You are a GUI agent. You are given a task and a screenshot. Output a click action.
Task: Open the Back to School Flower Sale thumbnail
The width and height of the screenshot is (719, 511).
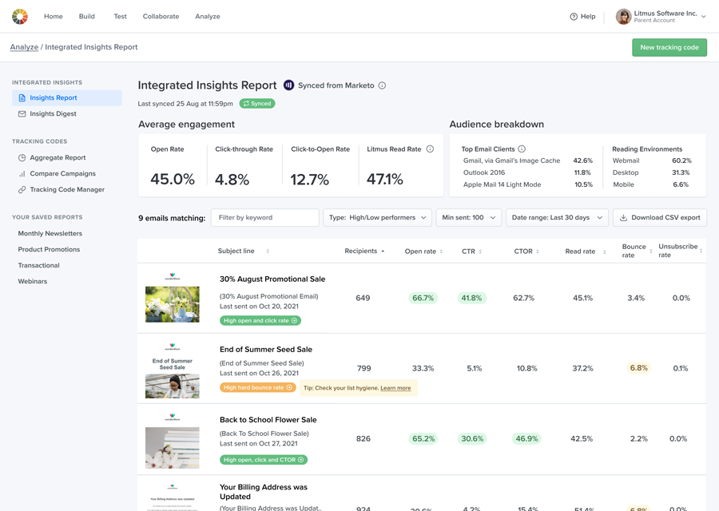pyautogui.click(x=173, y=441)
